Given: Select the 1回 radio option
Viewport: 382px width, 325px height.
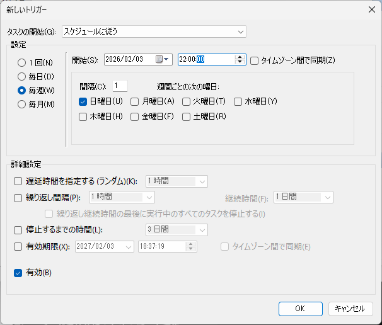Looking at the screenshot, I should [22, 63].
